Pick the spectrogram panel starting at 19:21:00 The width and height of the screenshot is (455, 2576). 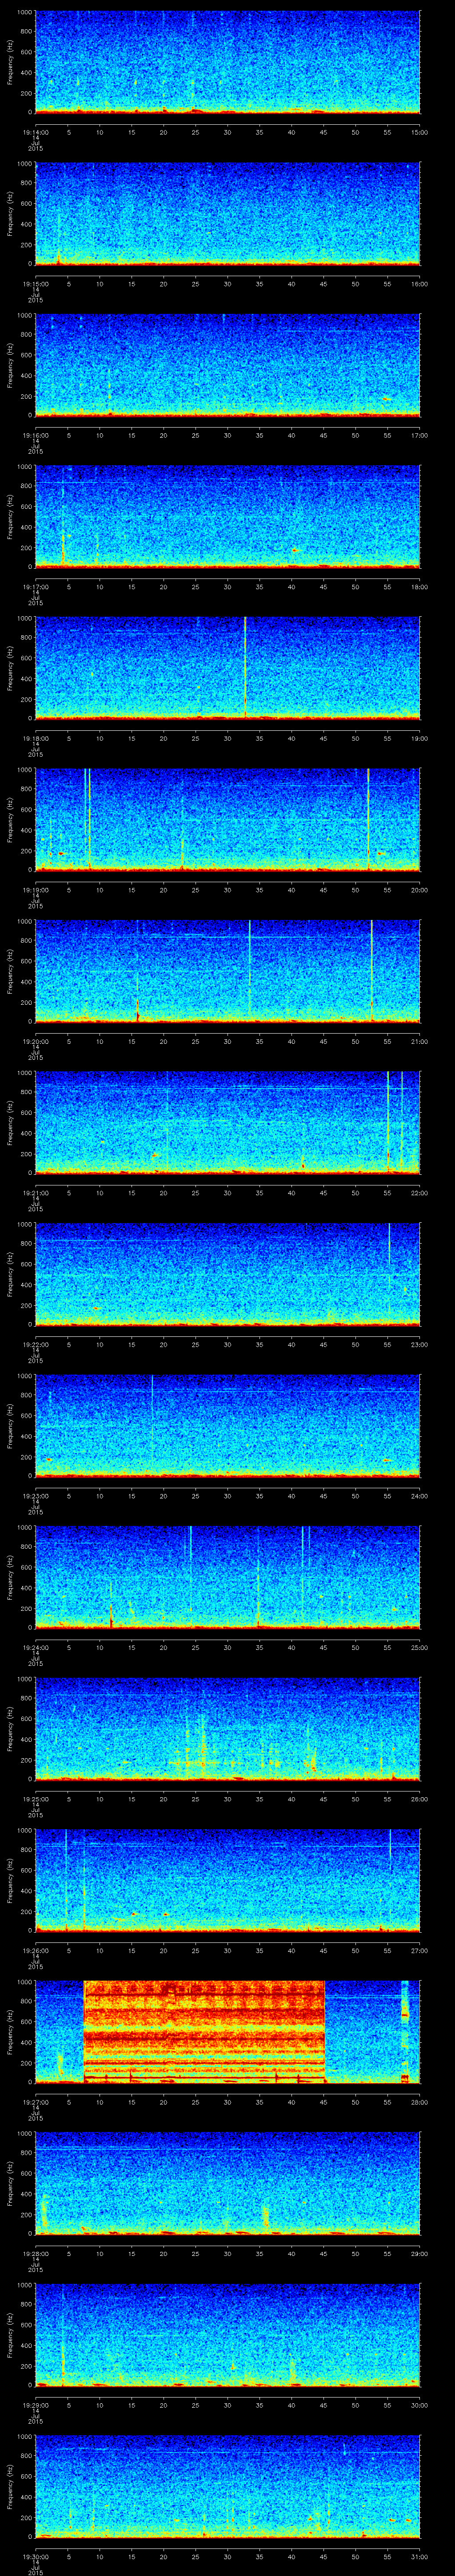tap(227, 1123)
